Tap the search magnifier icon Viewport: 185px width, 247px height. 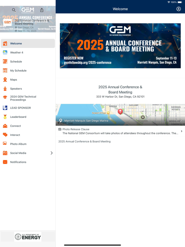pos(14,10)
